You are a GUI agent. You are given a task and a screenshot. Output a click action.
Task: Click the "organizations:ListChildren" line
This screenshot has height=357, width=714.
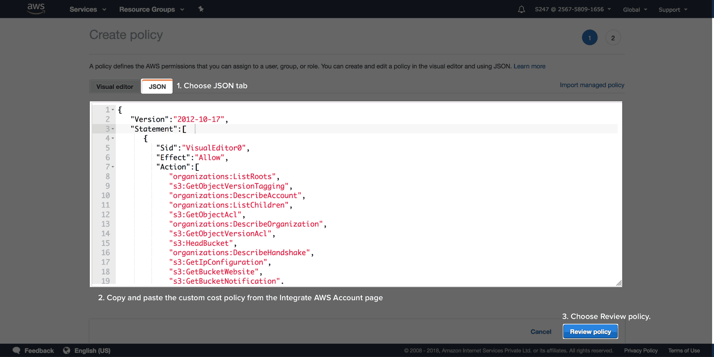(231, 205)
